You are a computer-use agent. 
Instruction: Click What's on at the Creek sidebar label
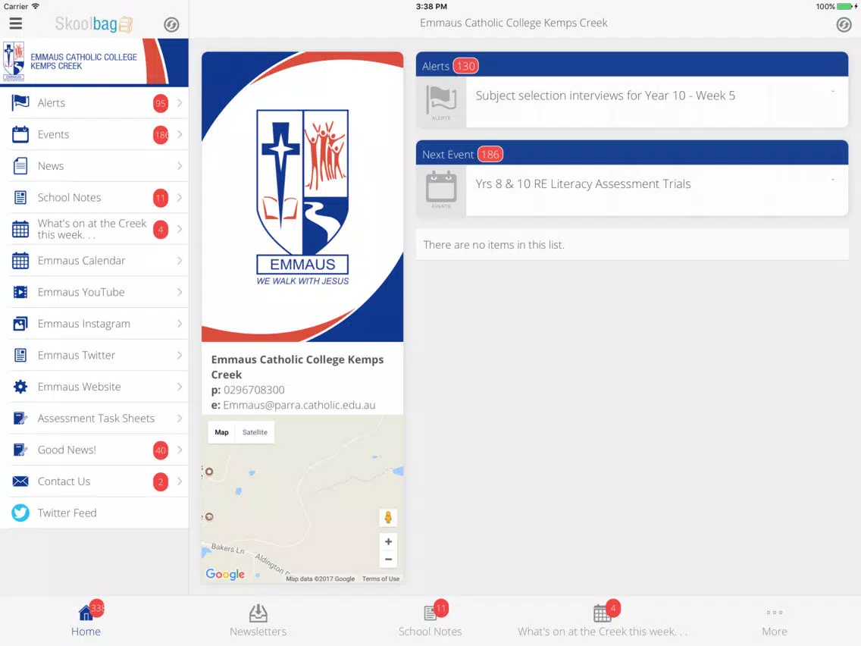pos(92,229)
